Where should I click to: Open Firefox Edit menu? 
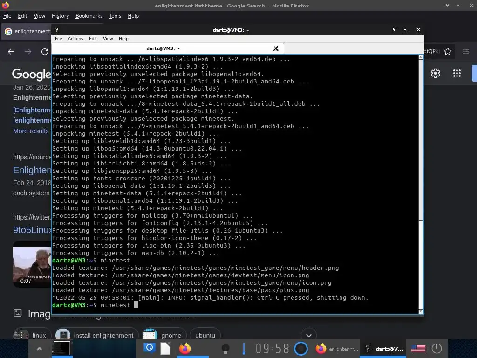[22, 16]
